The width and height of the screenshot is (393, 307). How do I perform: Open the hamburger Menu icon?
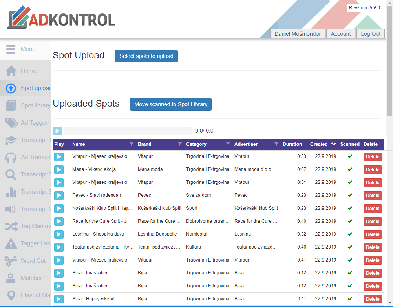tap(11, 49)
